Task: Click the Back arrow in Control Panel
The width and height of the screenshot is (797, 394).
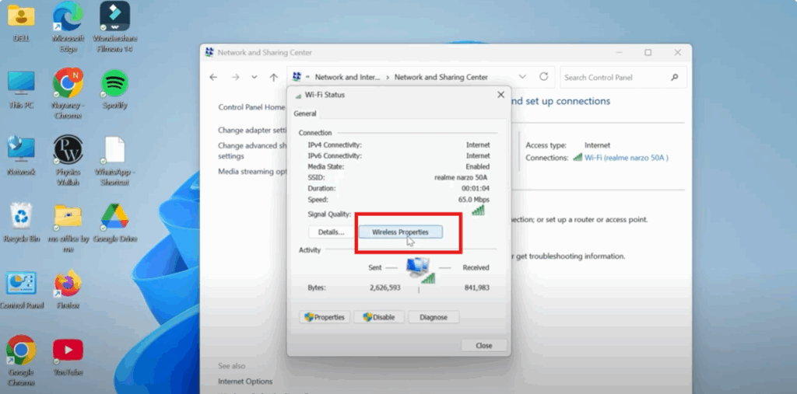Action: [x=214, y=78]
